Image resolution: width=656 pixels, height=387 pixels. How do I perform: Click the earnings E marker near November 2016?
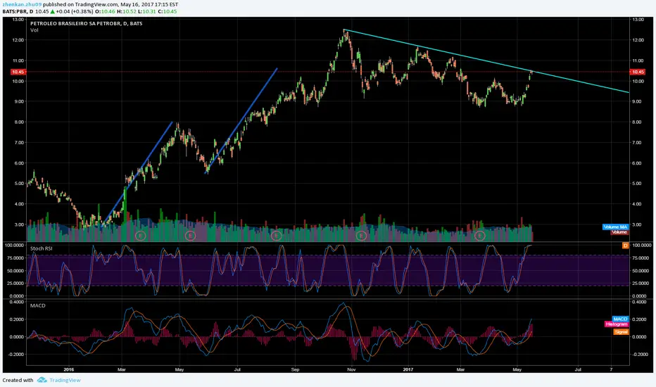coord(362,236)
